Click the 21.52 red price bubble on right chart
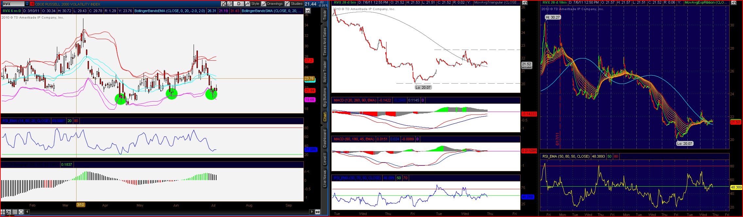 (x=735, y=122)
